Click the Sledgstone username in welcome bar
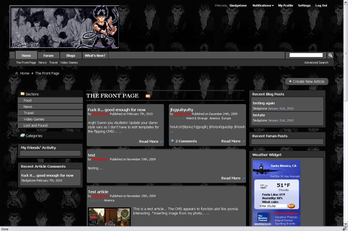 238,5
